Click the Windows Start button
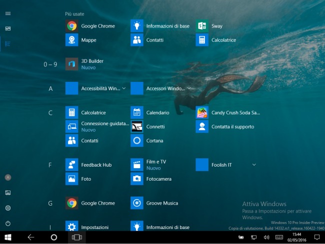 pyautogui.click(x=8, y=237)
